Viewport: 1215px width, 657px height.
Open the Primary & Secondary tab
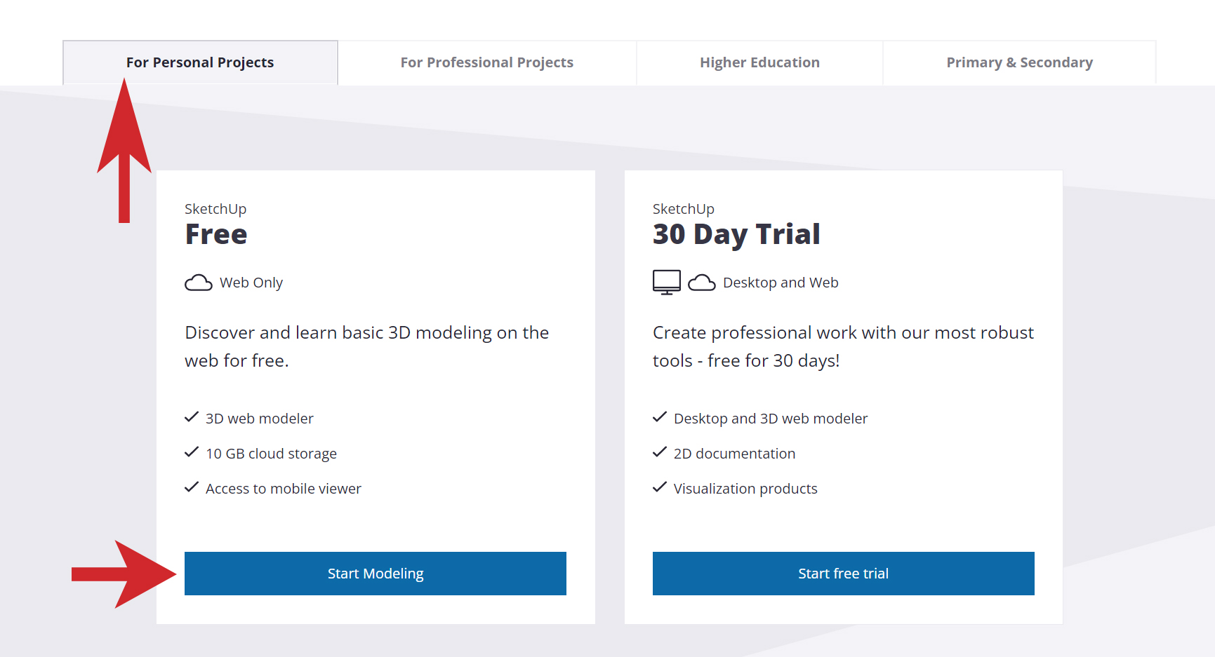(x=1019, y=62)
